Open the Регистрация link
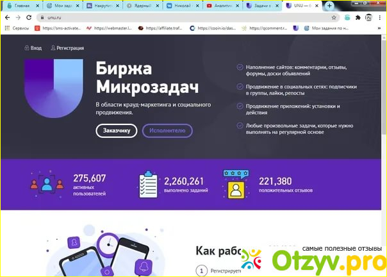The width and height of the screenshot is (387, 277). 67,48
